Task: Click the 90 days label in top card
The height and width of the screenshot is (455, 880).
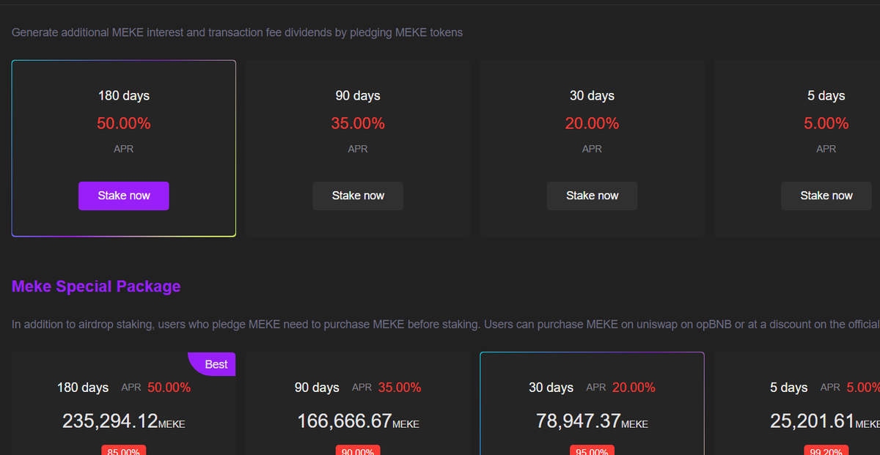Action: [358, 96]
